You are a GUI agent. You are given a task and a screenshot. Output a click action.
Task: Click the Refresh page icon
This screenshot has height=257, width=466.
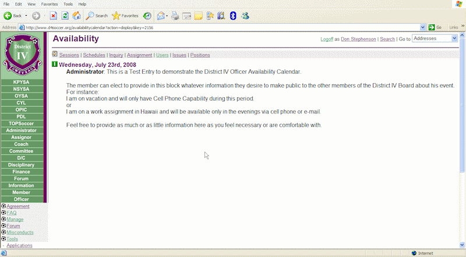pos(65,16)
